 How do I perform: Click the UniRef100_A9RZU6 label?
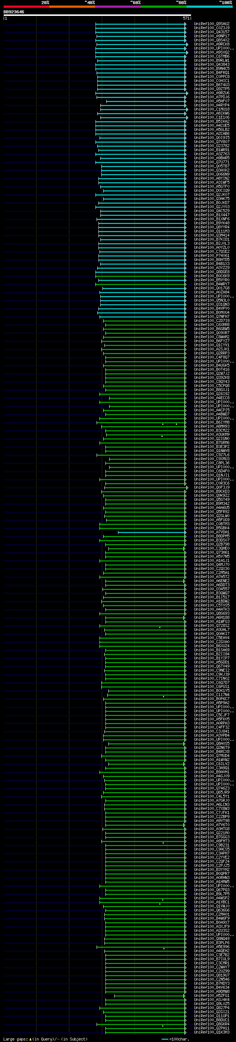pyautogui.click(x=212, y=93)
